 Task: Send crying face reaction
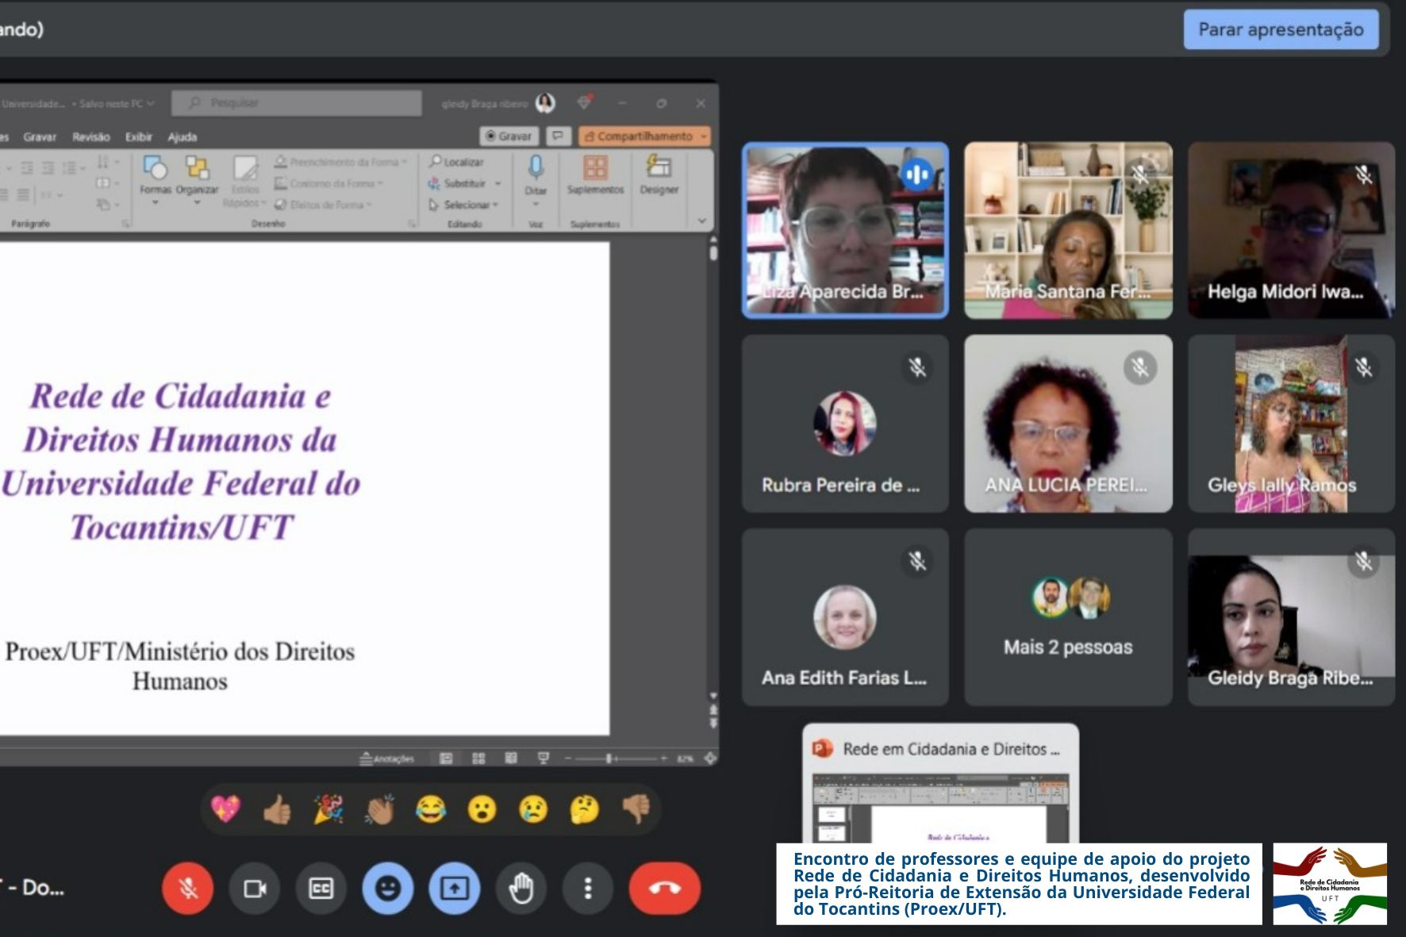pyautogui.click(x=533, y=809)
